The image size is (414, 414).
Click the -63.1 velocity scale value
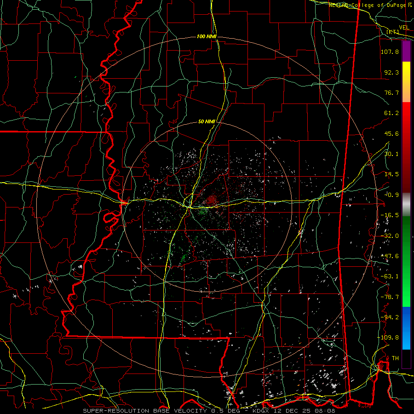click(x=390, y=276)
